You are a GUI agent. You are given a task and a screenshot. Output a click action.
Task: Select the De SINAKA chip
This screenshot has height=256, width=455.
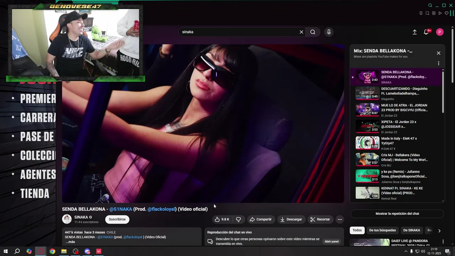tap(412, 230)
